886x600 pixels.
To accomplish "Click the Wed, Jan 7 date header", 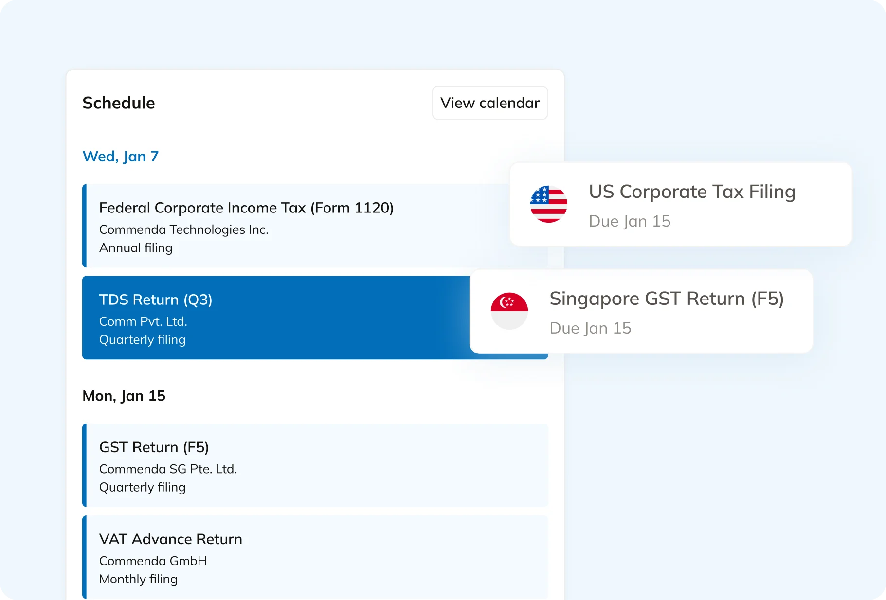I will 121,156.
